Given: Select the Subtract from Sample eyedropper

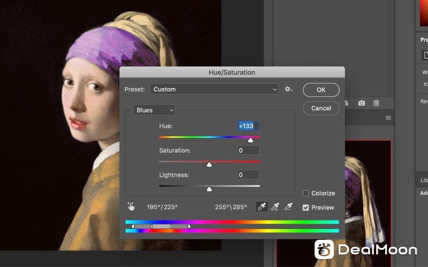Looking at the screenshot, I should click(288, 207).
